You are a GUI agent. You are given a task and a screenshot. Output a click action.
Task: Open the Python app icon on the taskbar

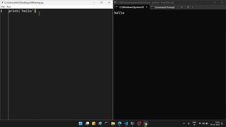click(145, 123)
